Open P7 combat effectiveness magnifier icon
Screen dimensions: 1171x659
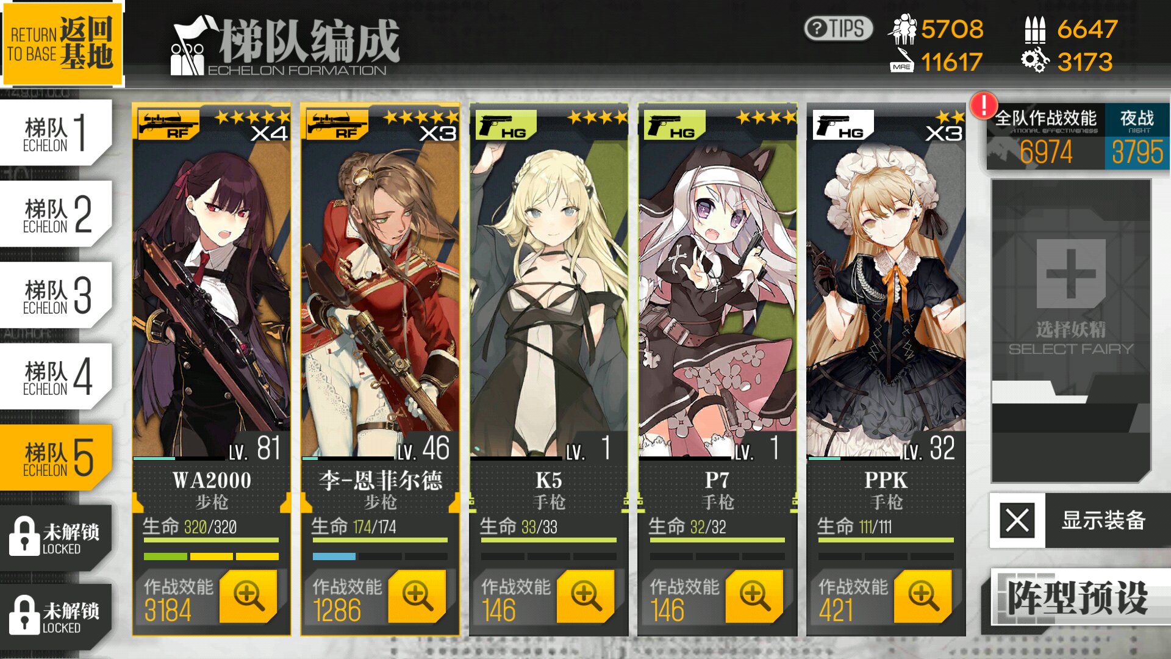(x=754, y=596)
